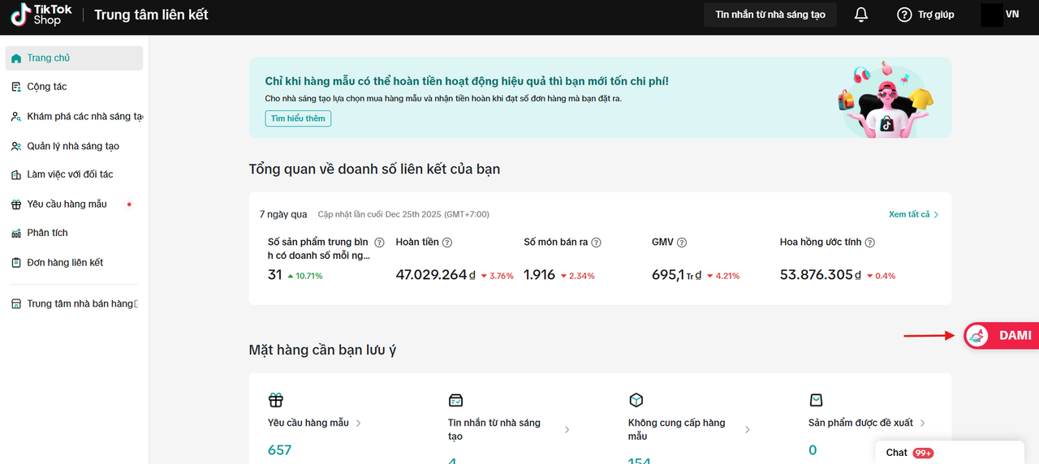Screen dimensions: 1039x464
Task: Click help icon beside Số sản phẩm trung bình
Action: pyautogui.click(x=379, y=243)
